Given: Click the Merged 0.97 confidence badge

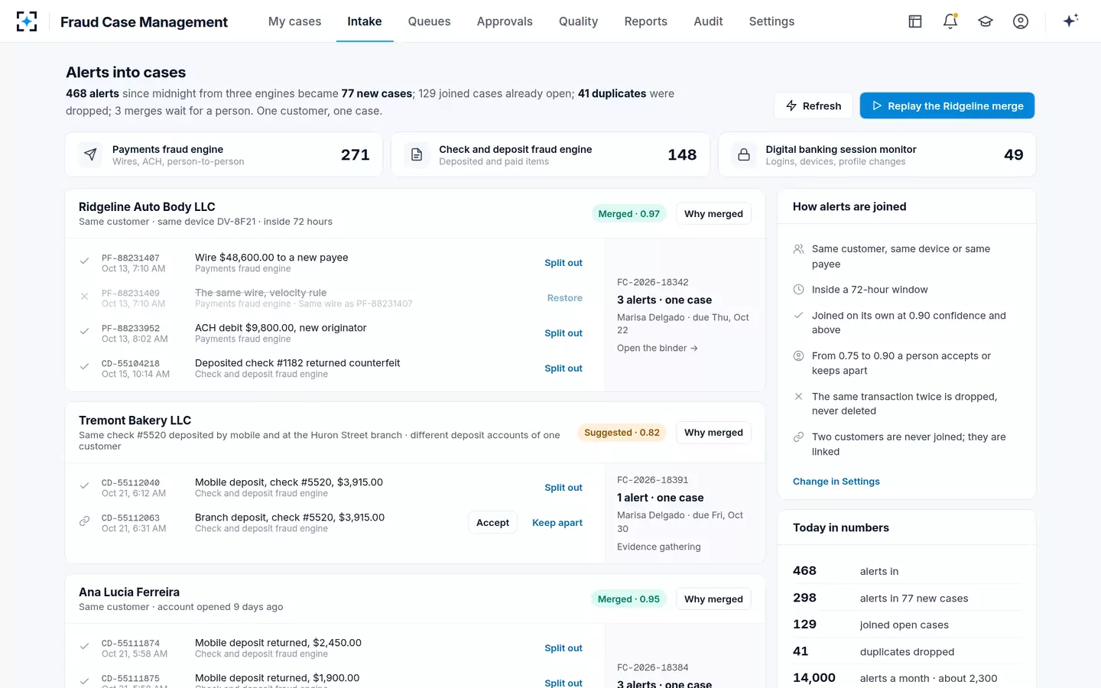Looking at the screenshot, I should (x=628, y=214).
